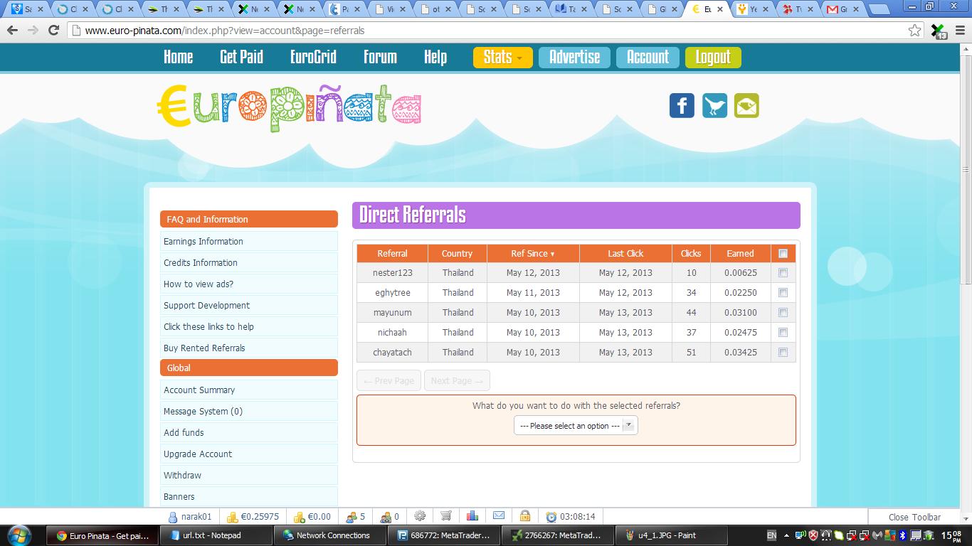972x546 pixels.
Task: Click the Logout button
Action: 713,58
